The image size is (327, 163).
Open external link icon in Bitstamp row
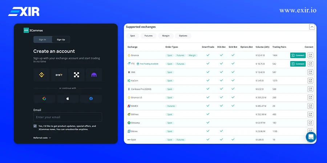310,123
